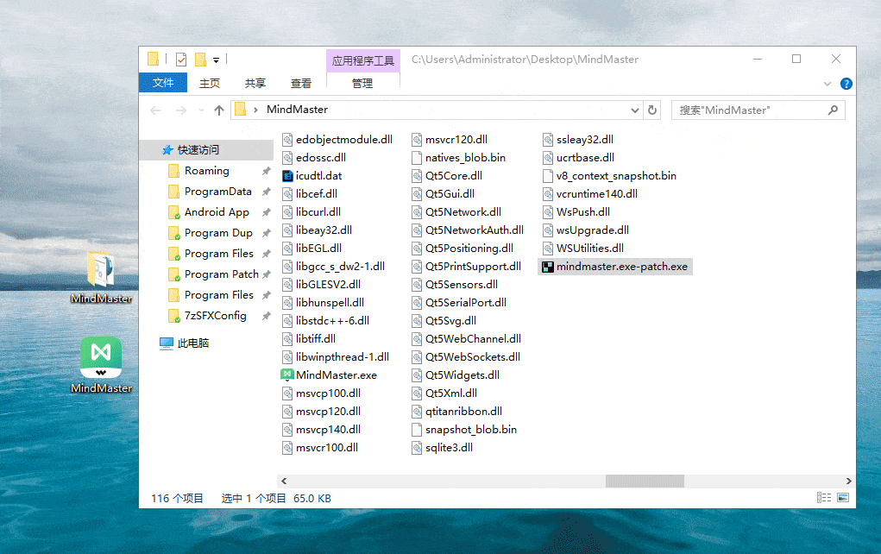Launch the green MindMaster desktop icon
This screenshot has width=881, height=554.
[101, 356]
